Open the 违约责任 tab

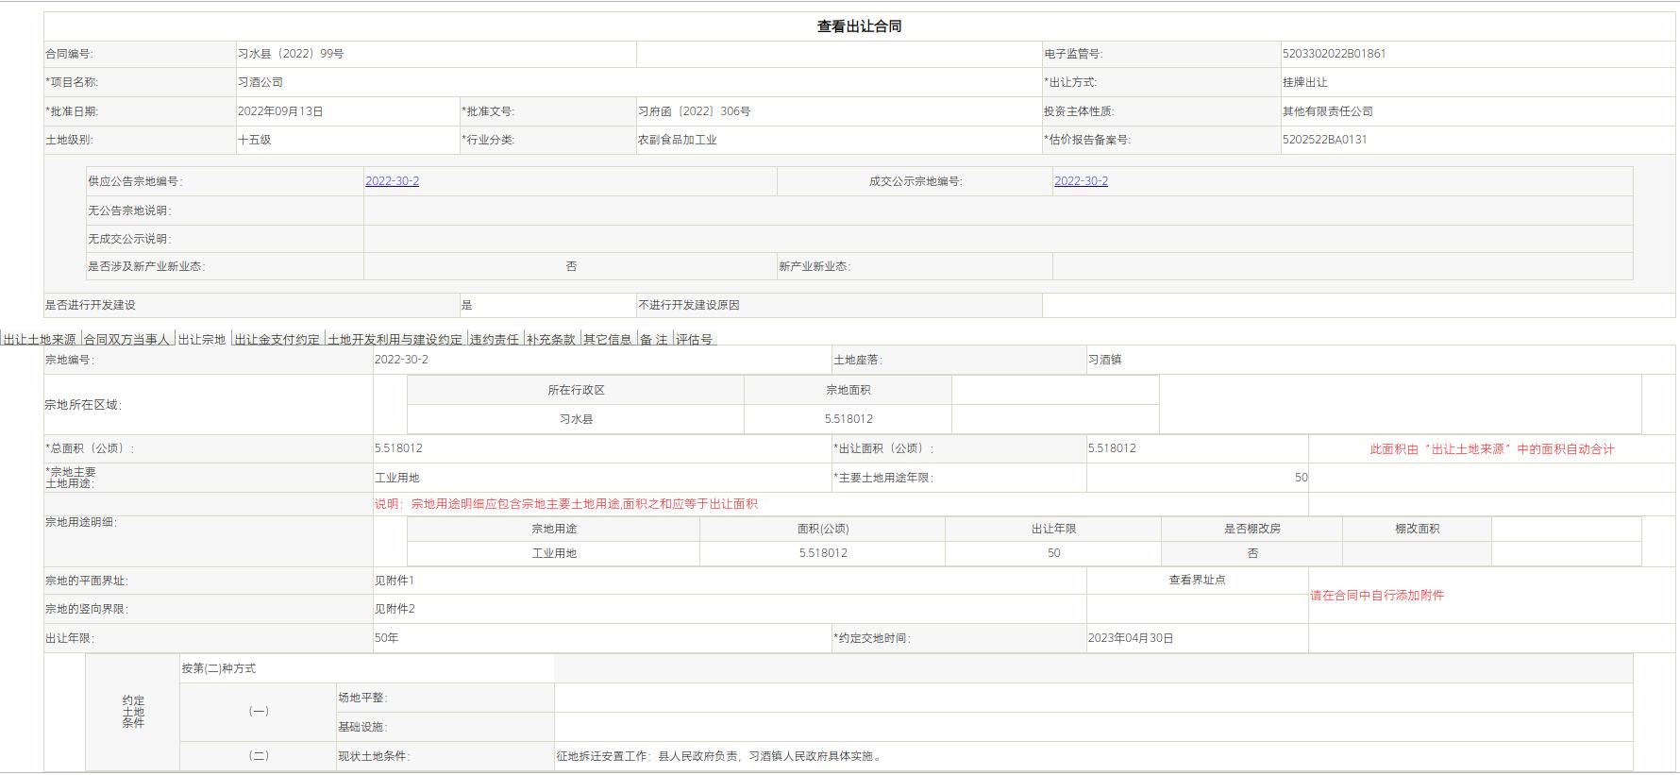tap(495, 340)
